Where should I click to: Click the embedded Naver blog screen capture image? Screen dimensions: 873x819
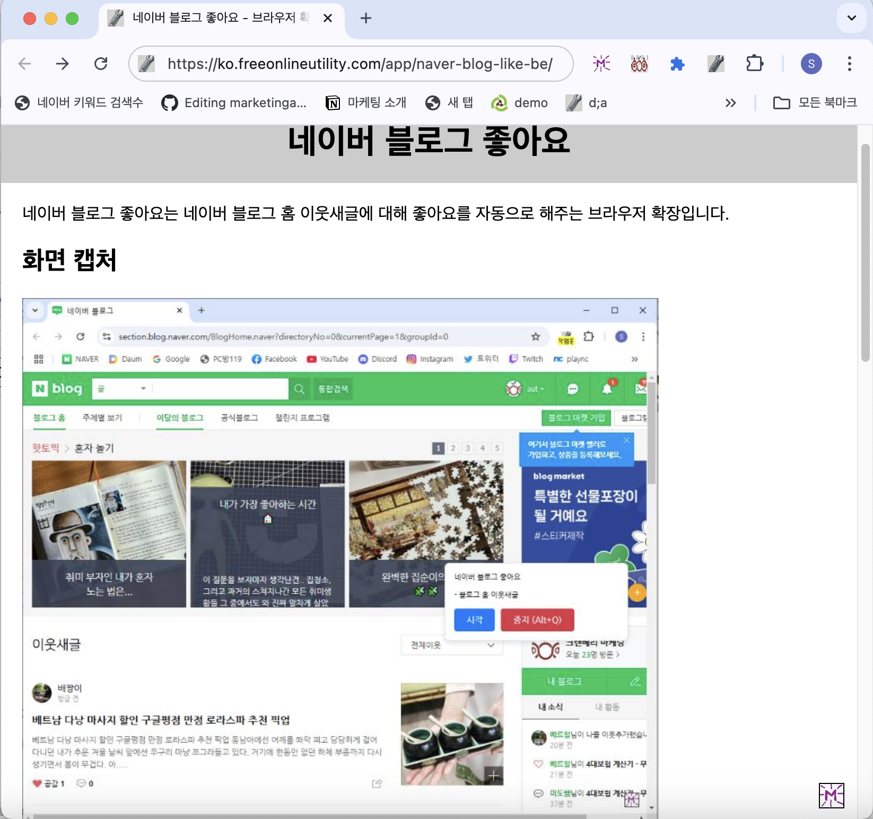coord(340,558)
